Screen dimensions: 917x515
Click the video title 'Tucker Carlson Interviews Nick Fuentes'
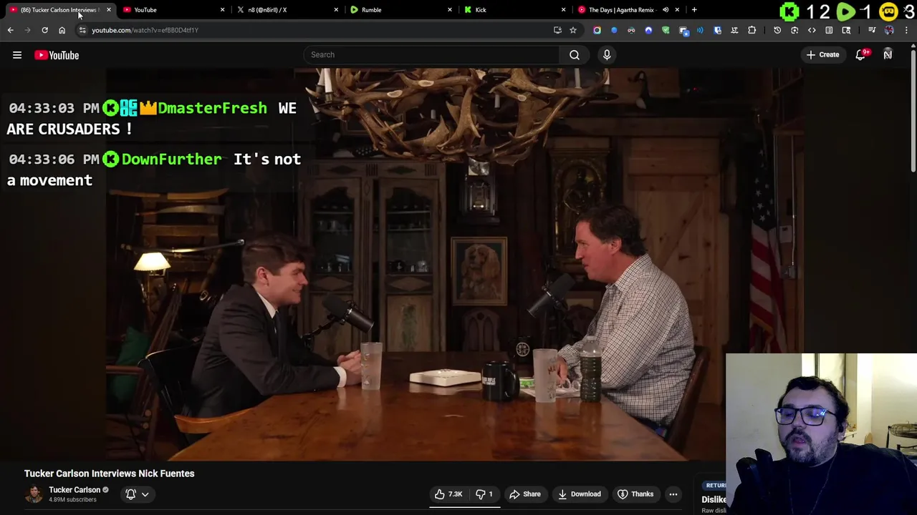point(110,474)
